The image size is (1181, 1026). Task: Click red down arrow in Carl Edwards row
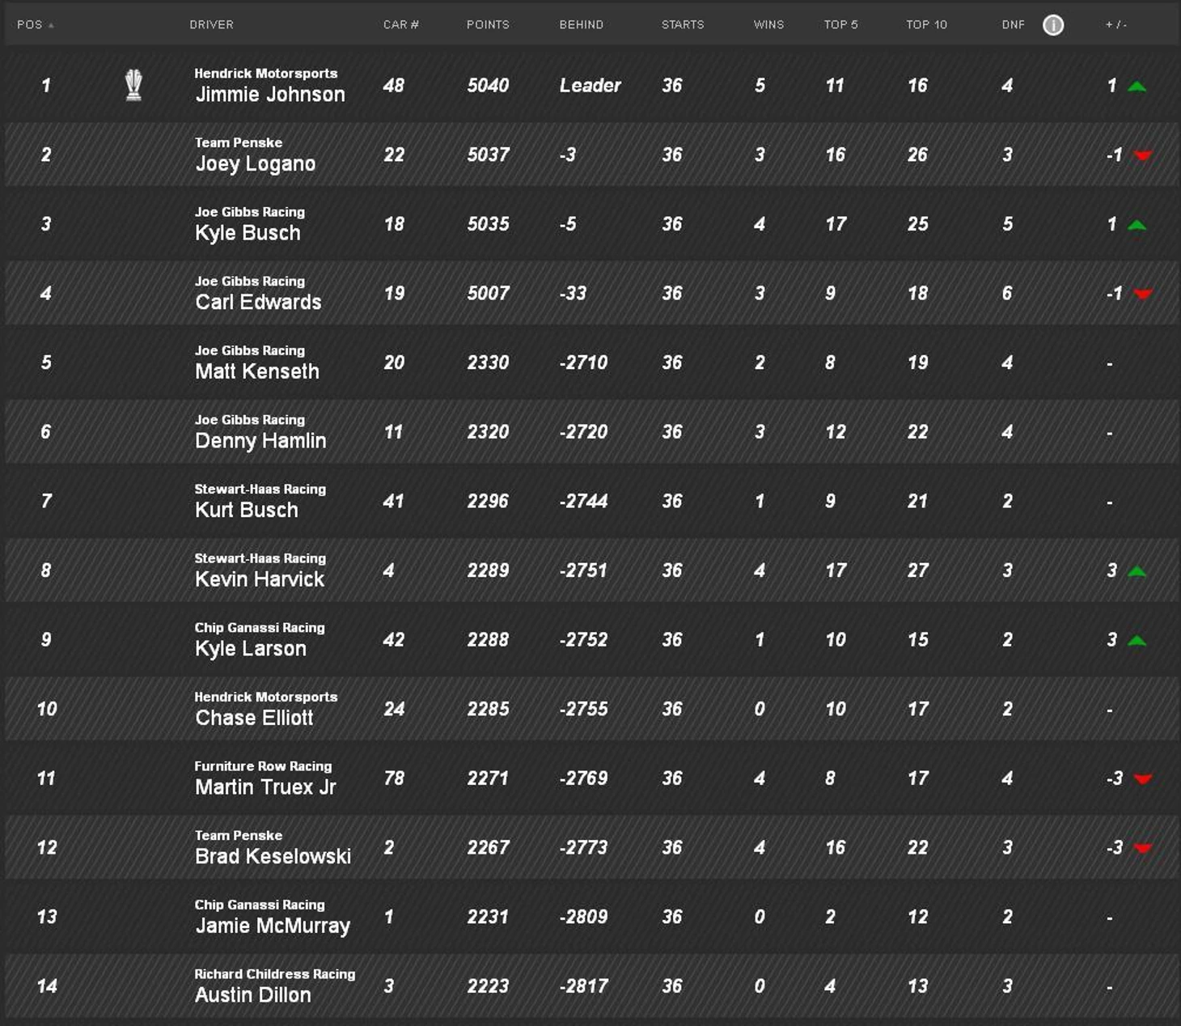click(1142, 294)
